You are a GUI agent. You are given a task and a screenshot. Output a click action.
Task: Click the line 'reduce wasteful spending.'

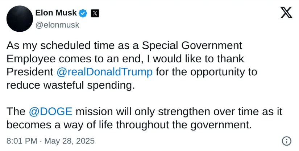(71, 85)
